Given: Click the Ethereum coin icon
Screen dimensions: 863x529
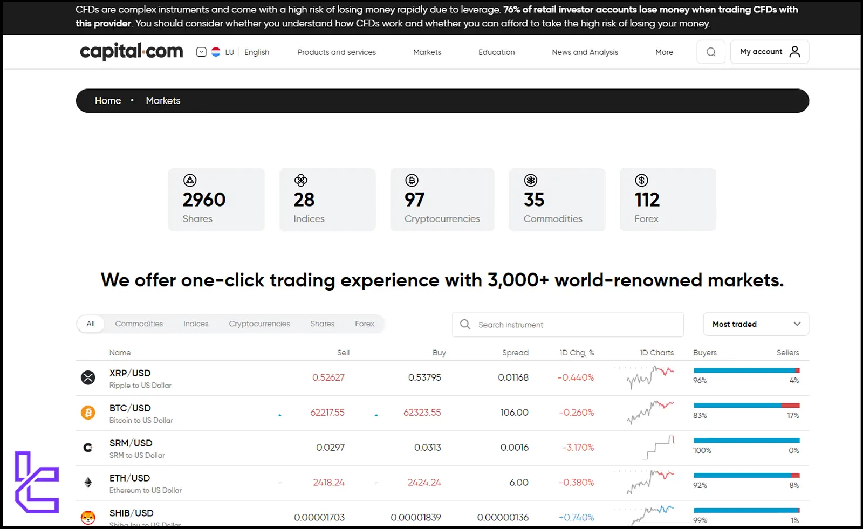Looking at the screenshot, I should 88,483.
